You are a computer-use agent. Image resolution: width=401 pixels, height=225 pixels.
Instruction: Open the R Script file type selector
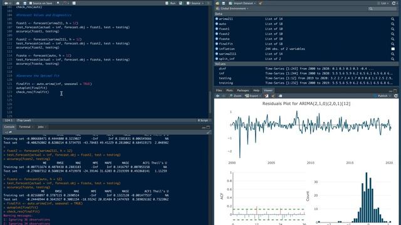coord(203,120)
